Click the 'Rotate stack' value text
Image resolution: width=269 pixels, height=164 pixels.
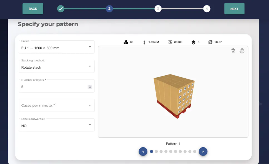[x=31, y=68]
